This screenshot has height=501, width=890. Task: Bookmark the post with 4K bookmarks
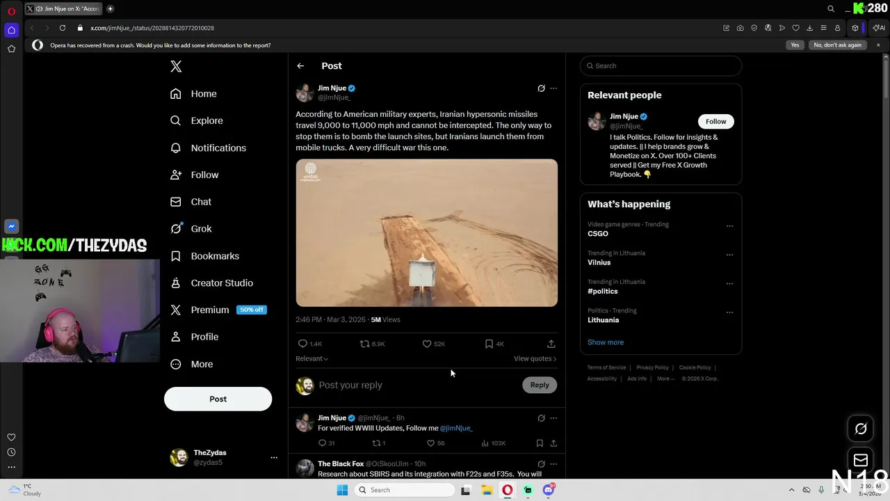[494, 344]
